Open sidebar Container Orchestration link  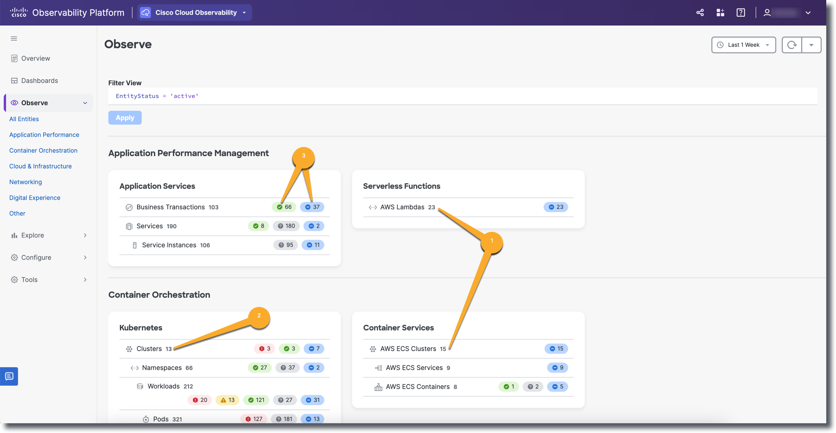[43, 151]
